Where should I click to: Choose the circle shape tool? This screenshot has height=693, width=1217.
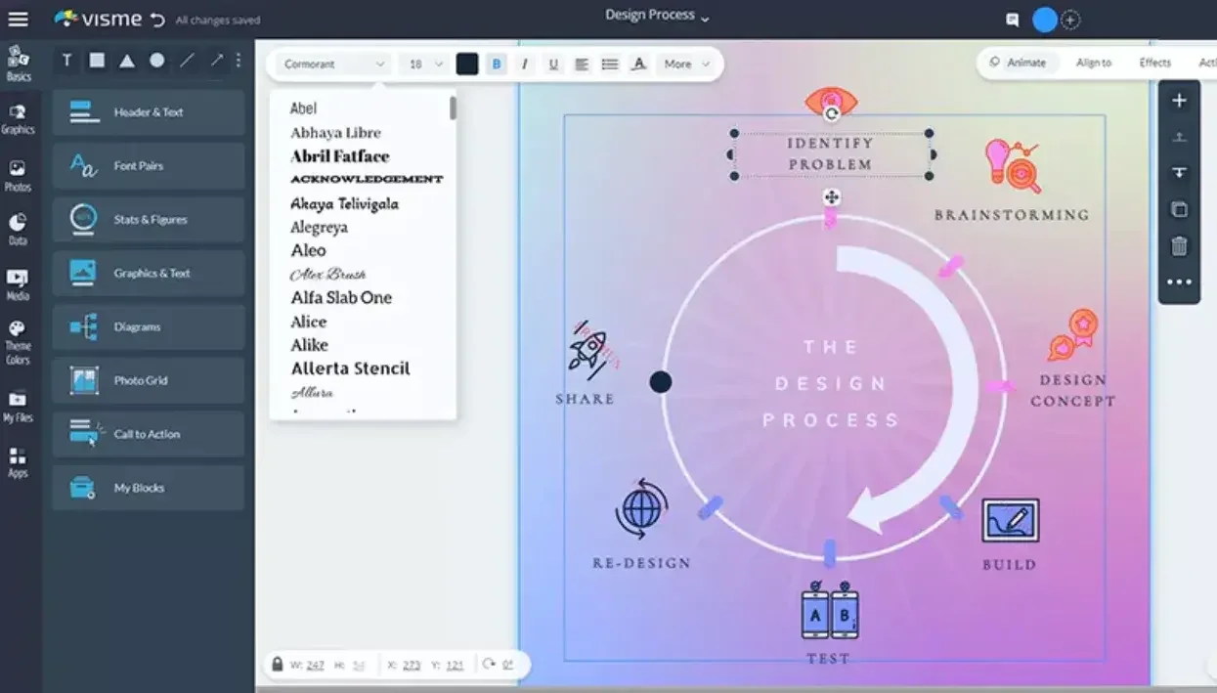point(156,61)
